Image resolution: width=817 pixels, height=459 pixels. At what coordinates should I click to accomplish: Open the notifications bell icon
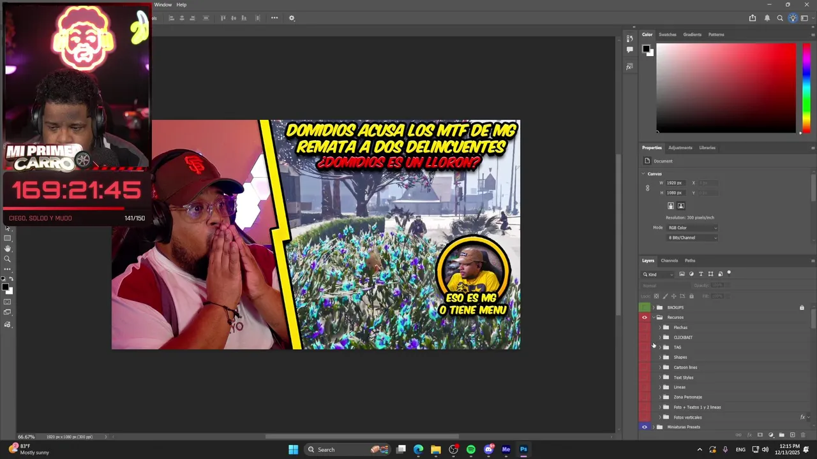(767, 18)
